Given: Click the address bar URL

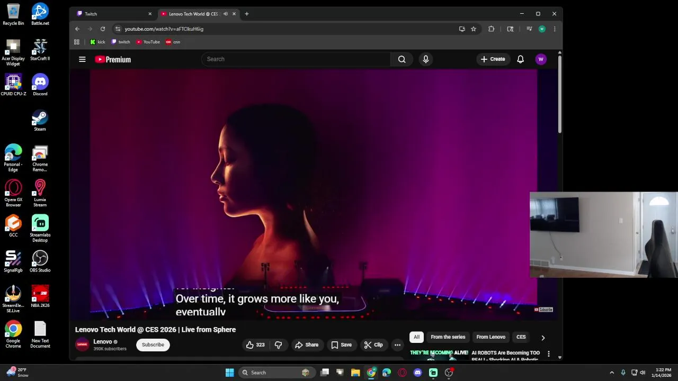Looking at the screenshot, I should click(164, 29).
